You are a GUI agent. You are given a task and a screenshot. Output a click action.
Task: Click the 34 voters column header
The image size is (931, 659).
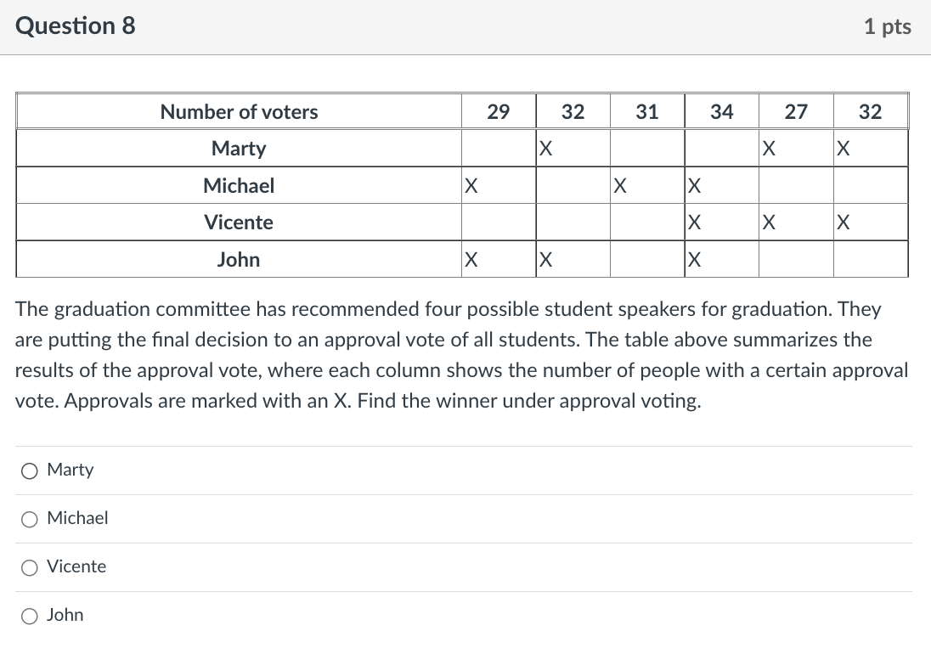pyautogui.click(x=721, y=112)
